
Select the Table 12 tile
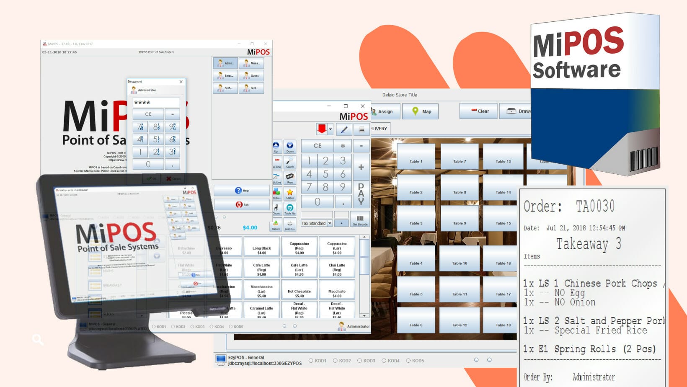[459, 320]
